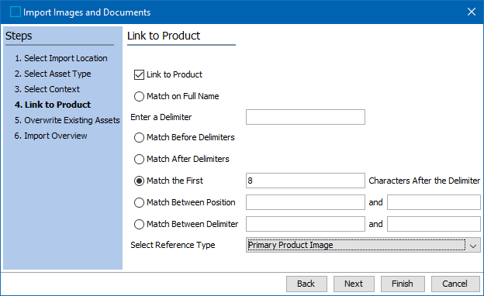Click the Finish button
This screenshot has height=296, width=484.
click(403, 284)
